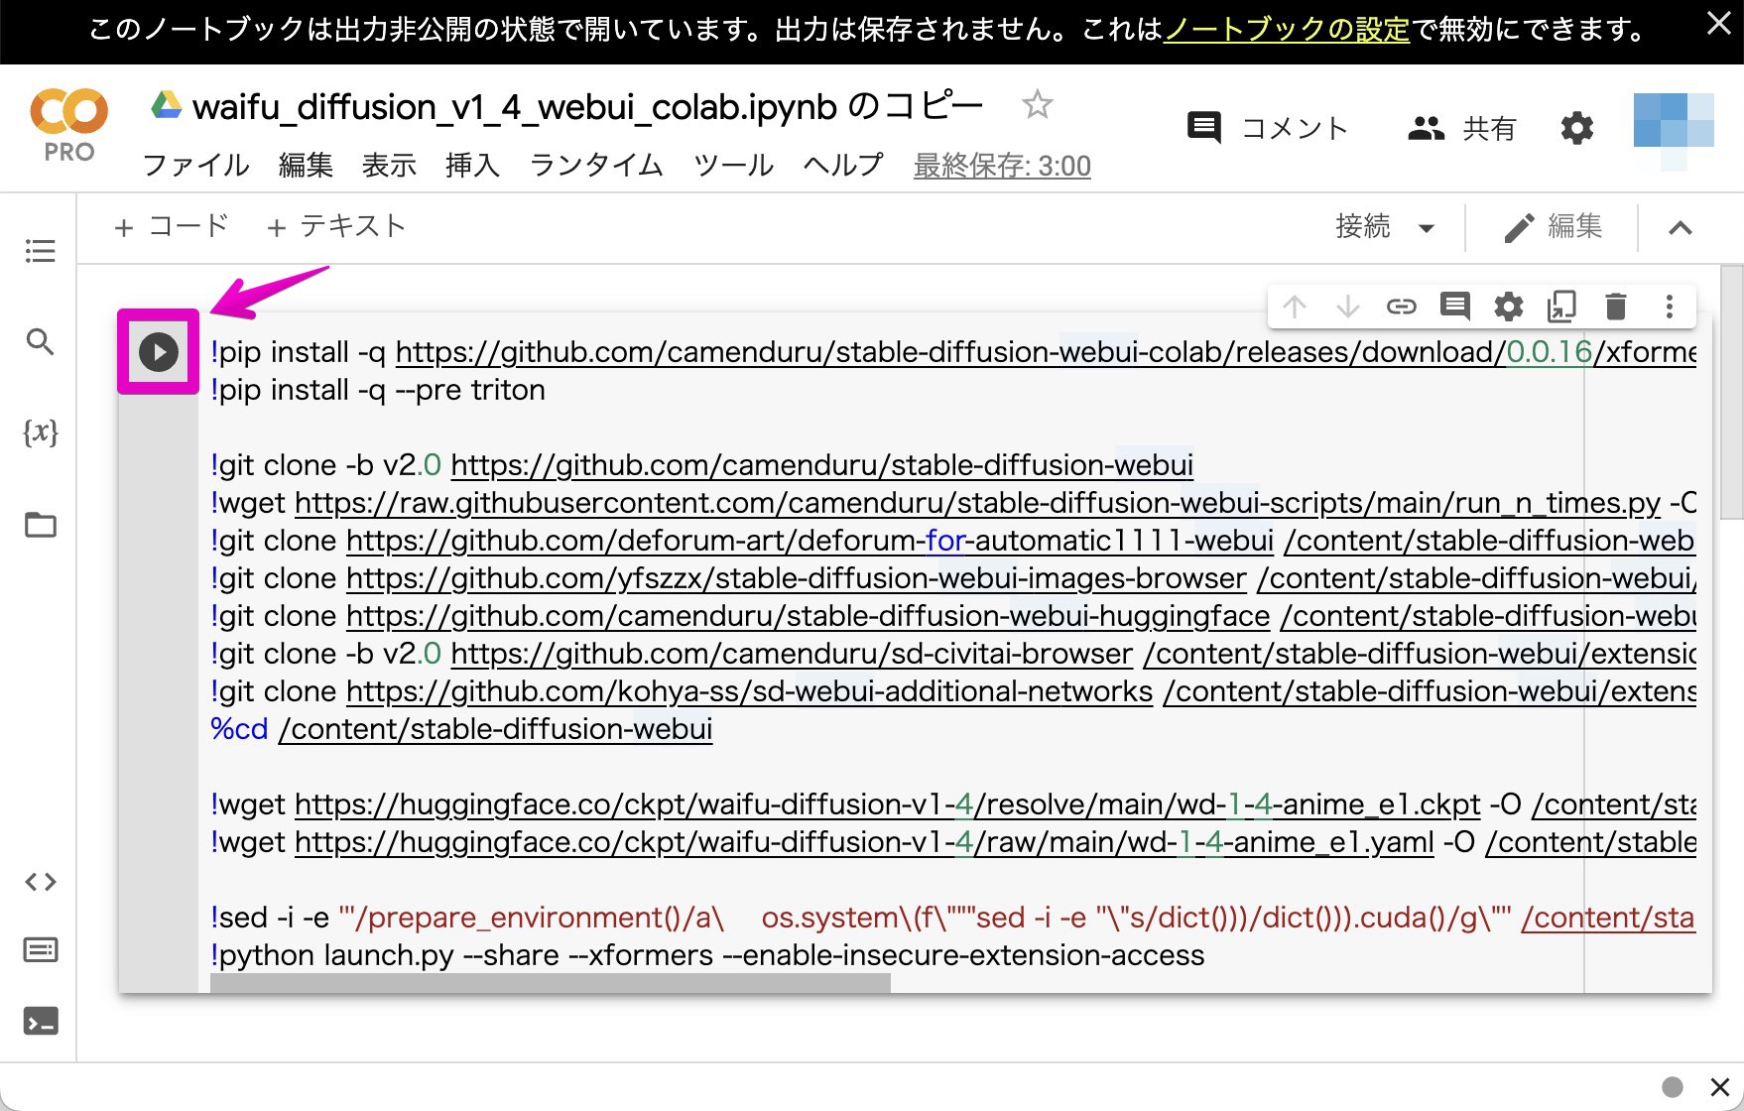Image resolution: width=1744 pixels, height=1111 pixels.
Task: Copy the link to this cell
Action: (x=1402, y=307)
